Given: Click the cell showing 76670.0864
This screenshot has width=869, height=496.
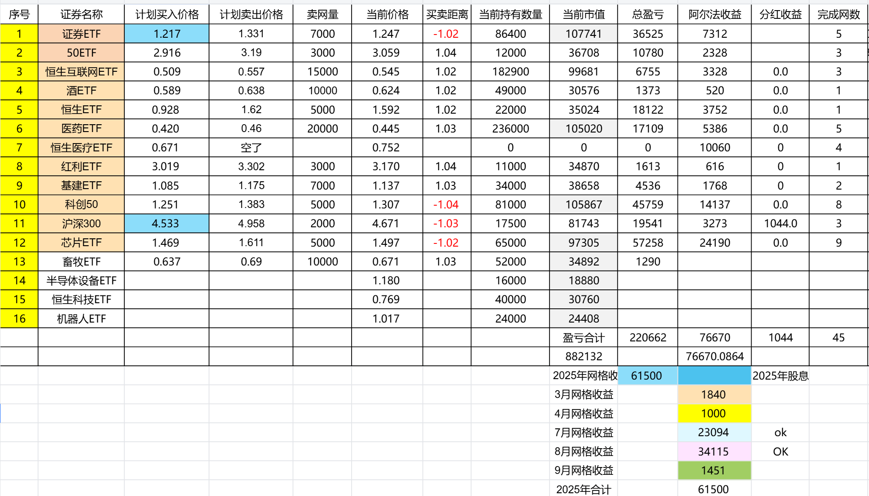Looking at the screenshot, I should click(x=715, y=357).
